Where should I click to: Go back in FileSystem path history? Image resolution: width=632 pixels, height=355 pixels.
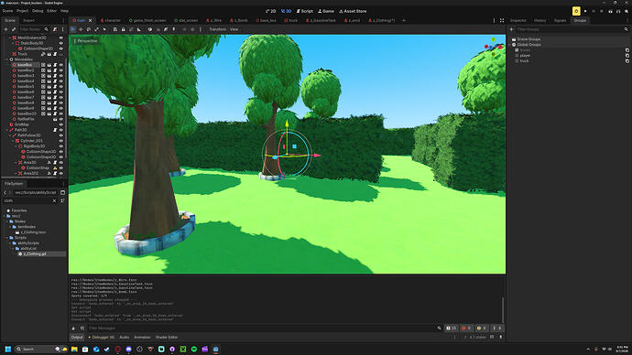(5, 193)
